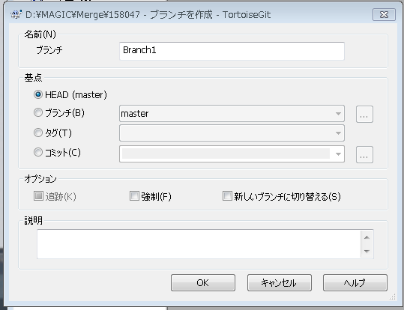This screenshot has height=310, width=404.
Task: Click the Branch1 name input field
Action: (232, 51)
